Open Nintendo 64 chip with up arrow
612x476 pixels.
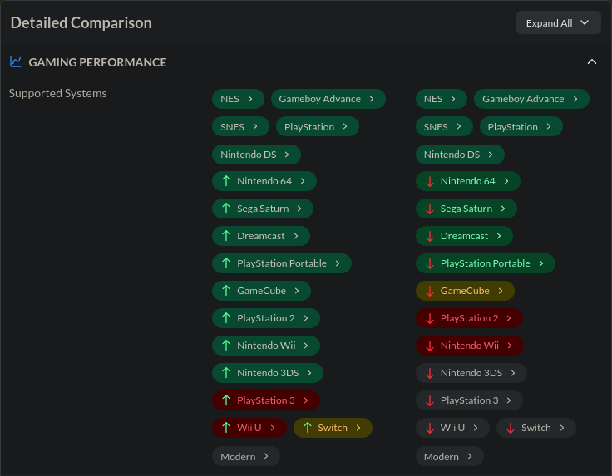pos(264,181)
